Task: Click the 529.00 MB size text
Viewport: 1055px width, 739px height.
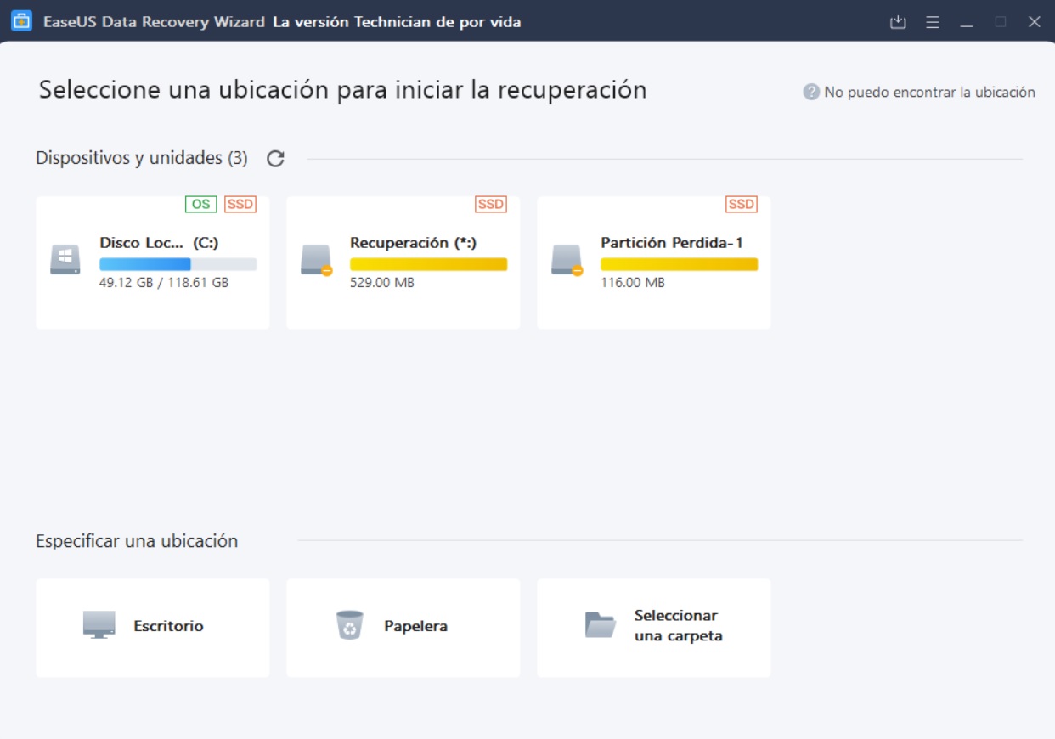Action: click(382, 283)
